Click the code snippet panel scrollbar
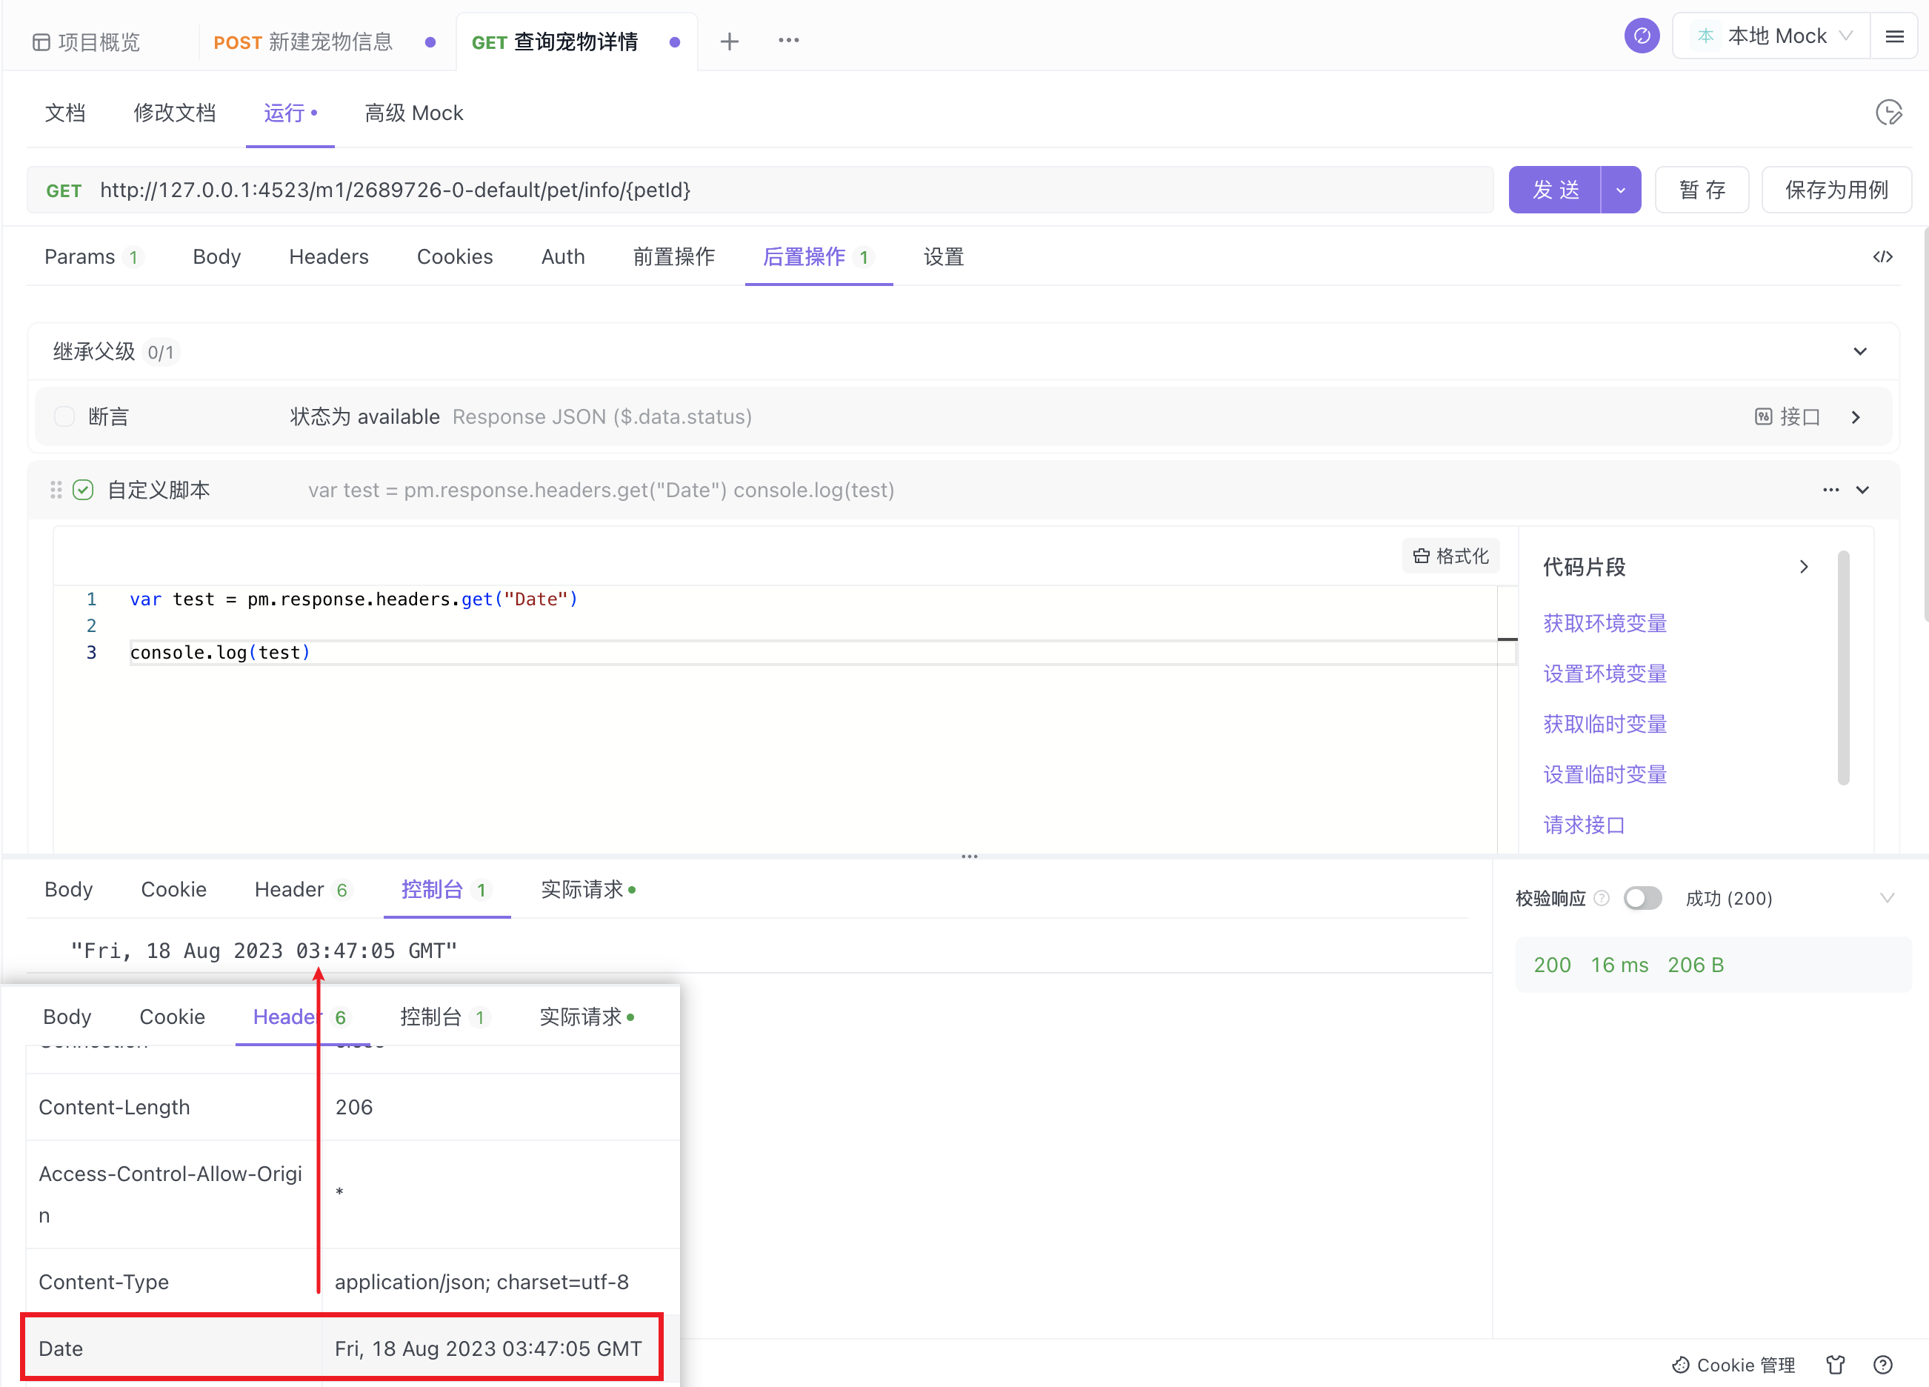The image size is (1929, 1387). click(x=1843, y=668)
